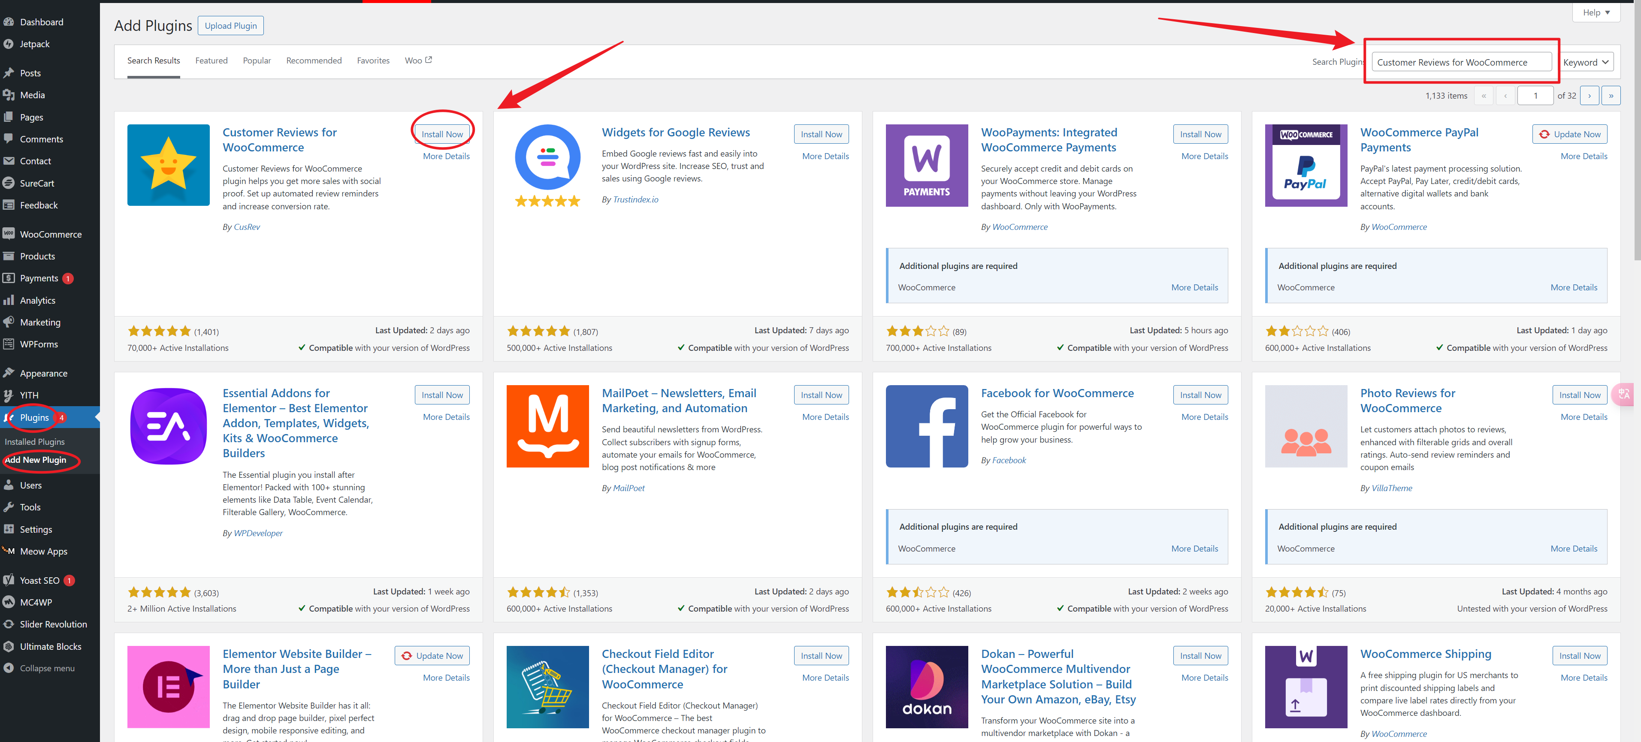1641x742 pixels.
Task: Open Slider Revolution in the sidebar
Action: [52, 624]
